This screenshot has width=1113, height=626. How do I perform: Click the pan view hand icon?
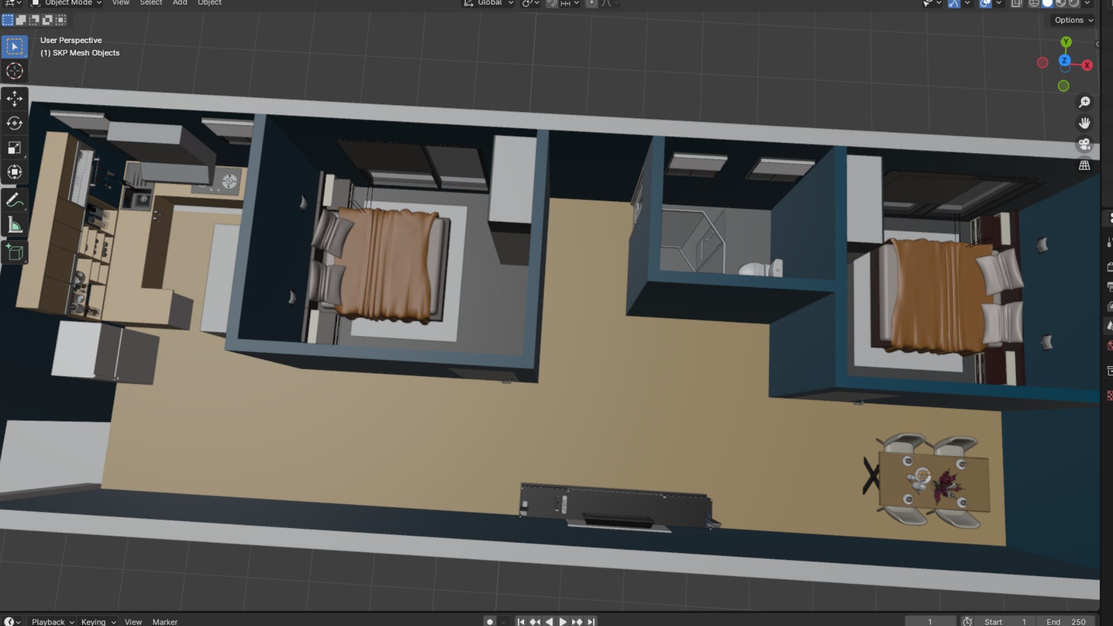[x=1085, y=123]
